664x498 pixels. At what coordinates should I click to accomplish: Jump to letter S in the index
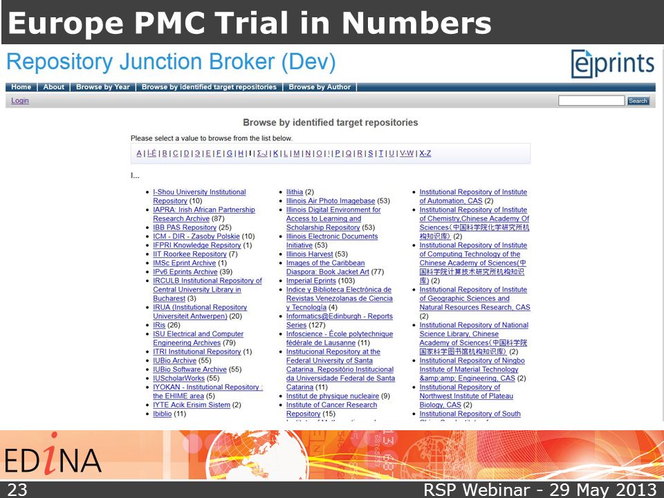click(371, 154)
